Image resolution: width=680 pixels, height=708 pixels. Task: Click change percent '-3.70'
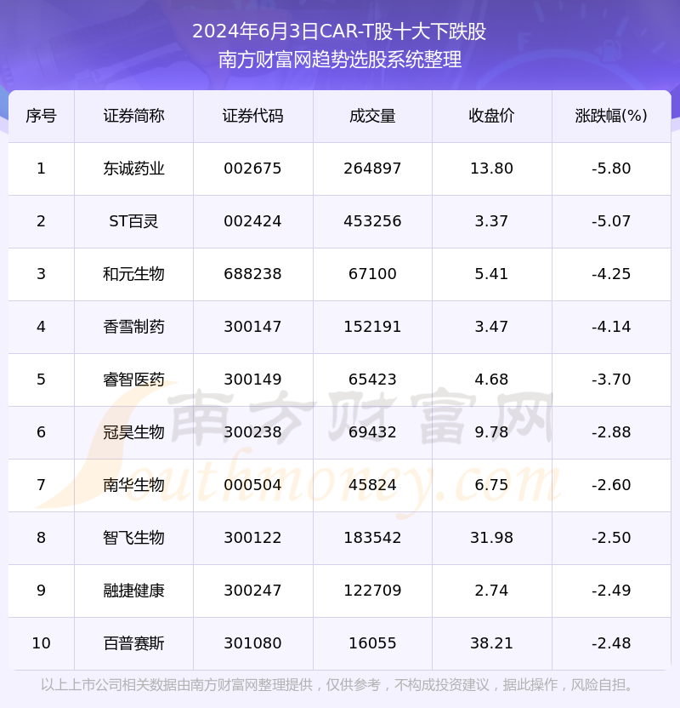click(611, 380)
